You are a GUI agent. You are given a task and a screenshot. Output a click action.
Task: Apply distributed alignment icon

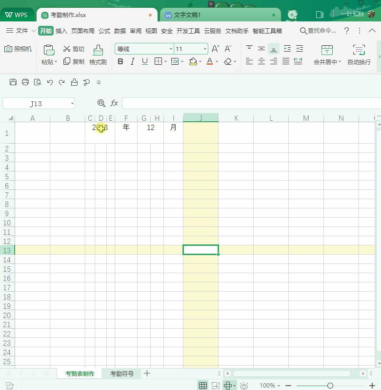pyautogui.click(x=298, y=61)
